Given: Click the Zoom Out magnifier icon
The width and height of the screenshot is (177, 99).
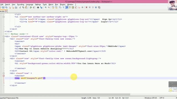Looking at the screenshot, I should pyautogui.click(x=49, y=7).
